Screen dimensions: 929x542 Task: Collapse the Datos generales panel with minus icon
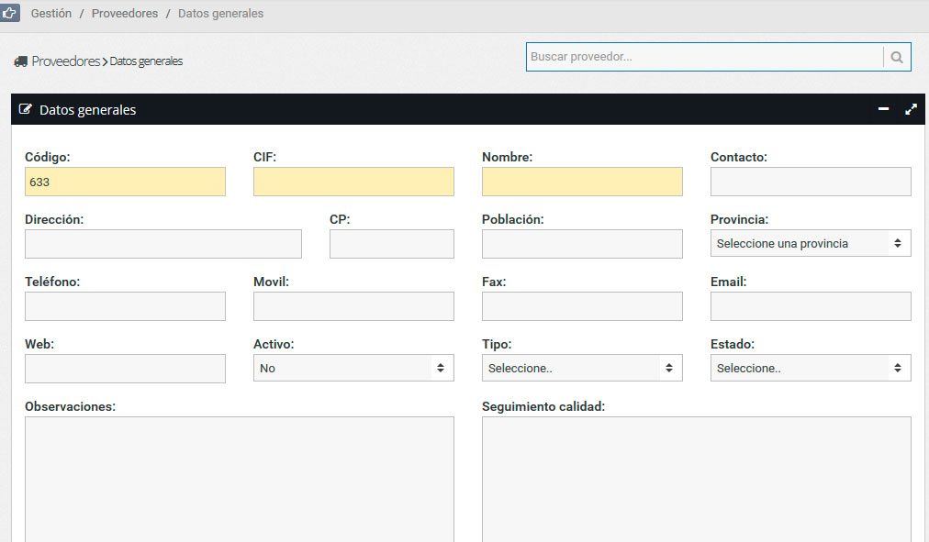(x=883, y=109)
